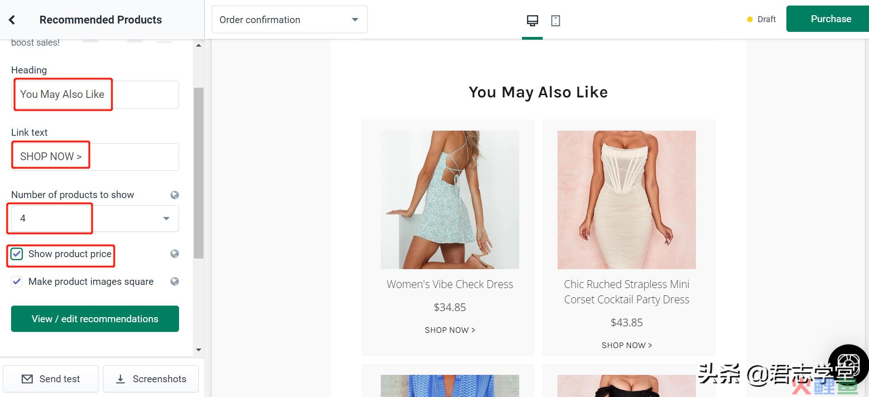Viewport: 869px width, 397px height.
Task: Switch to mobile preview icon
Action: coord(556,21)
